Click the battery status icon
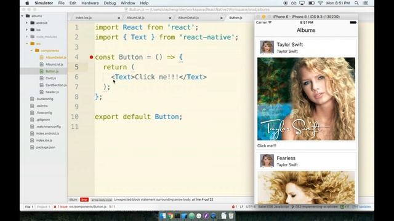The image size is (394, 221). (312, 3)
